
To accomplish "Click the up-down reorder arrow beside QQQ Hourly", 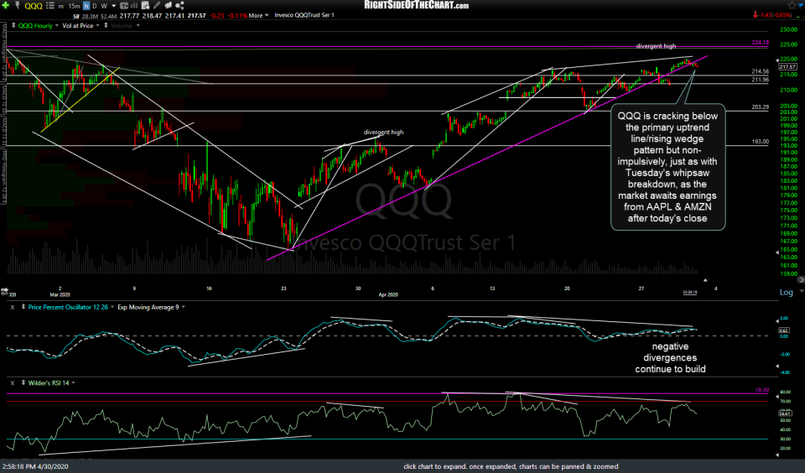I will click(x=13, y=25).
